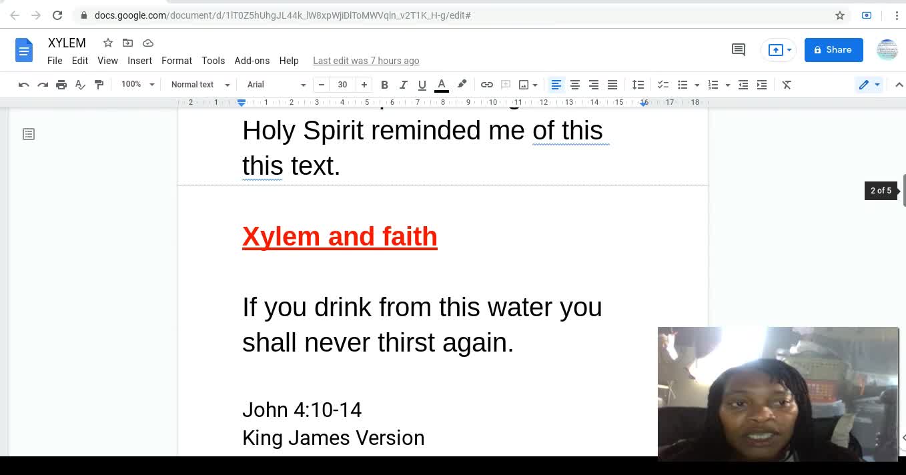Open the editing mode pencil dropdown

[869, 85]
